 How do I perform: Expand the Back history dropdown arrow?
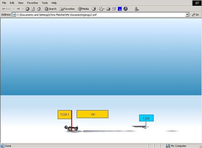(14, 9)
